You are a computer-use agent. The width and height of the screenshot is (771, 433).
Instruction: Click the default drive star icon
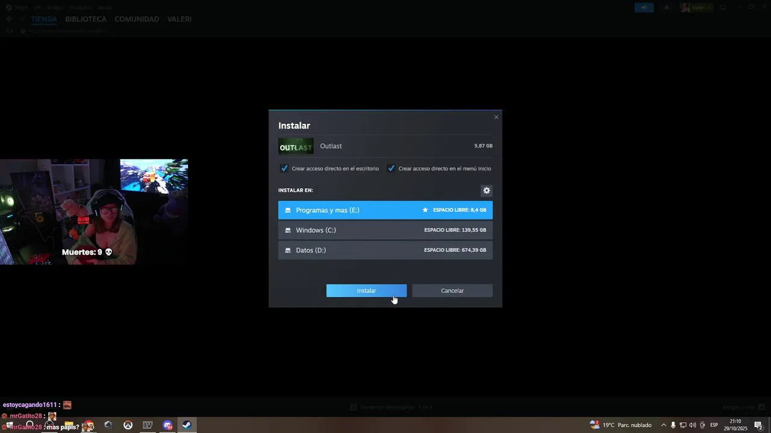[425, 210]
